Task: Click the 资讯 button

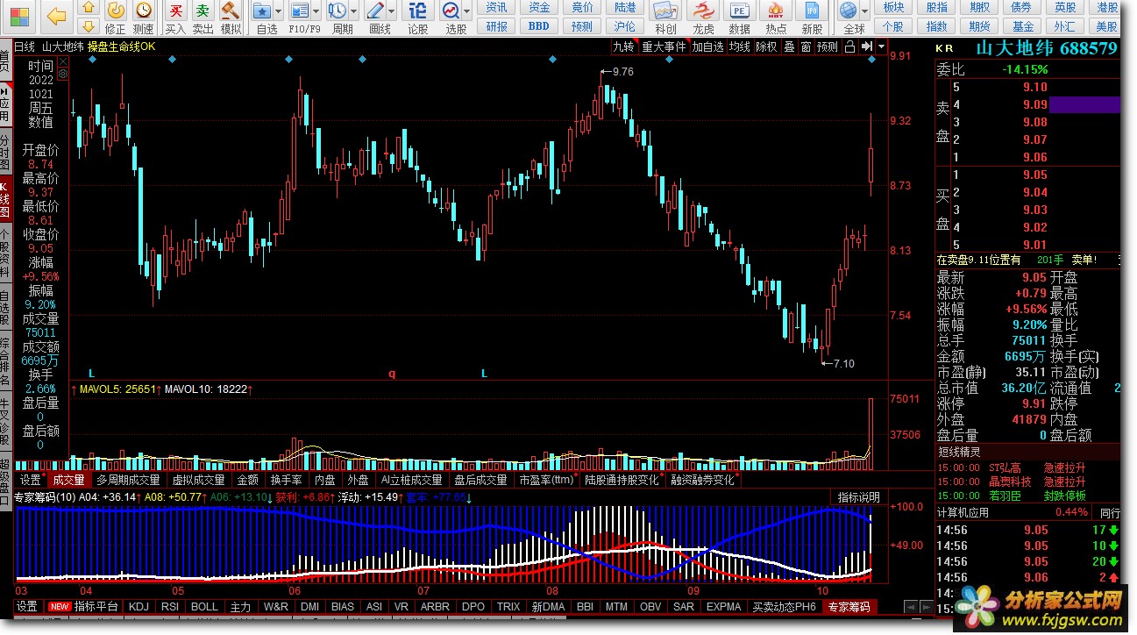Action: (497, 8)
